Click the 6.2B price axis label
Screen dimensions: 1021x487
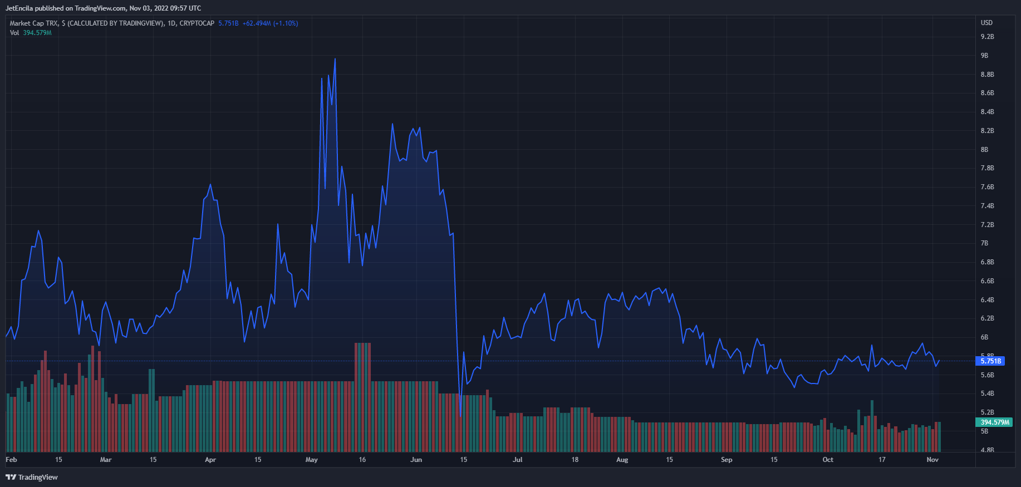tap(987, 318)
